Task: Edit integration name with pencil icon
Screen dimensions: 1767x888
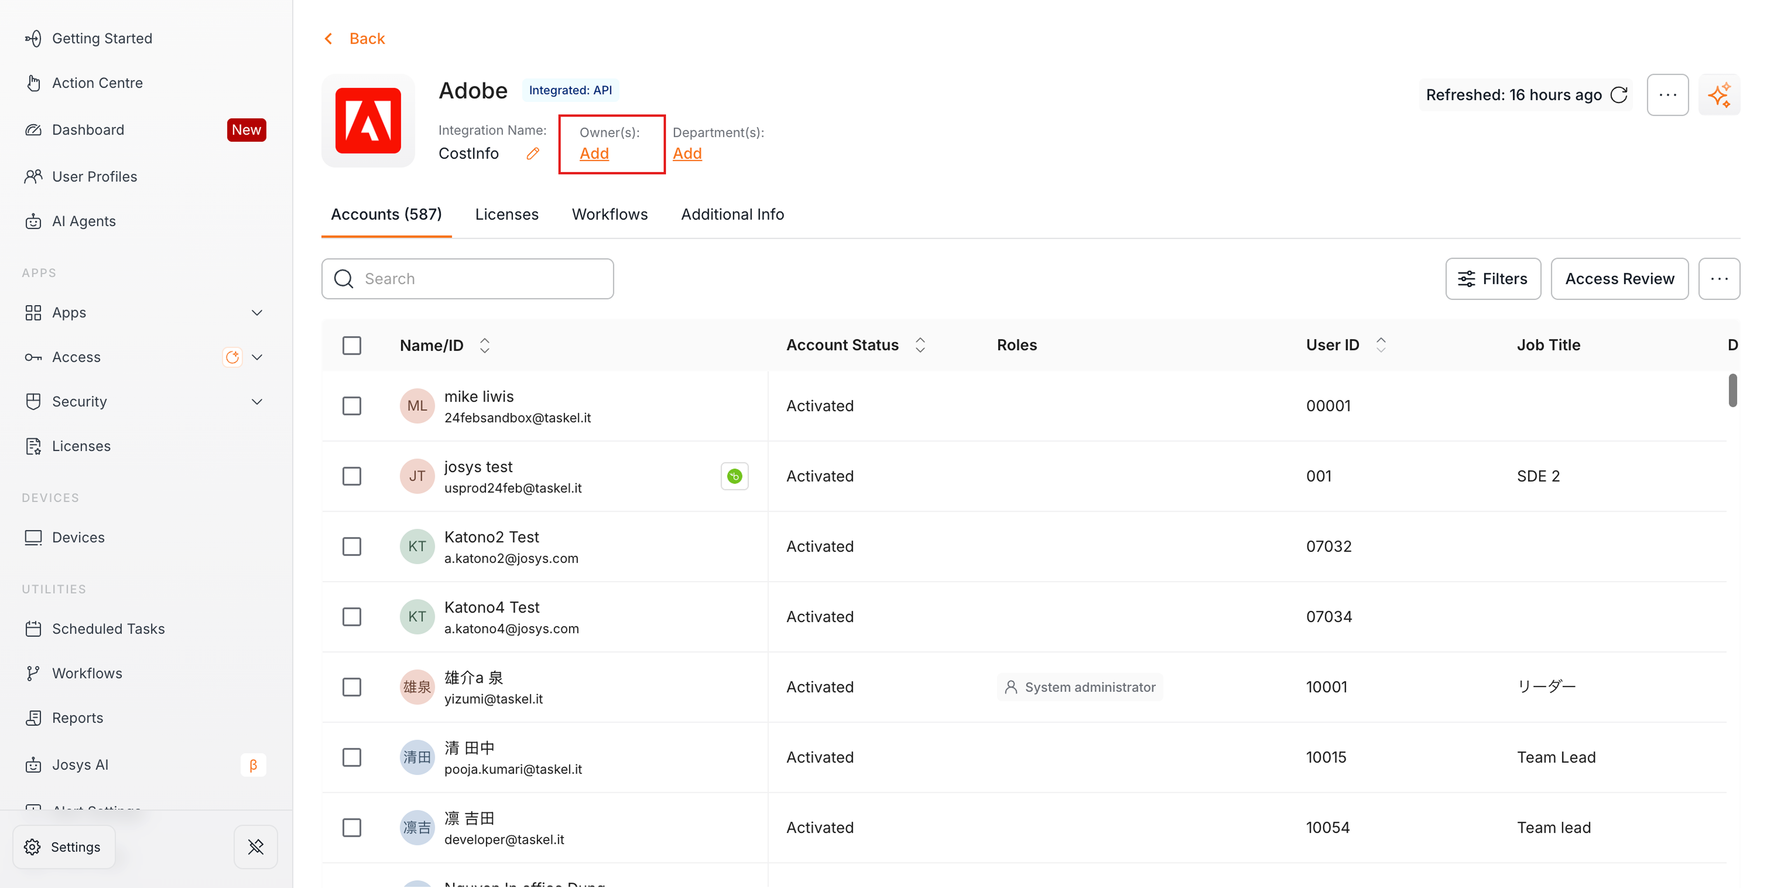Action: tap(532, 154)
